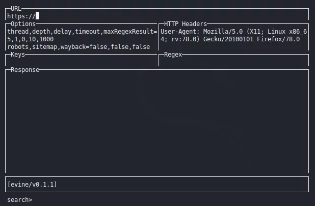
Task: Click the User-Agent Mozilla header line
Action: pyautogui.click(x=233, y=32)
